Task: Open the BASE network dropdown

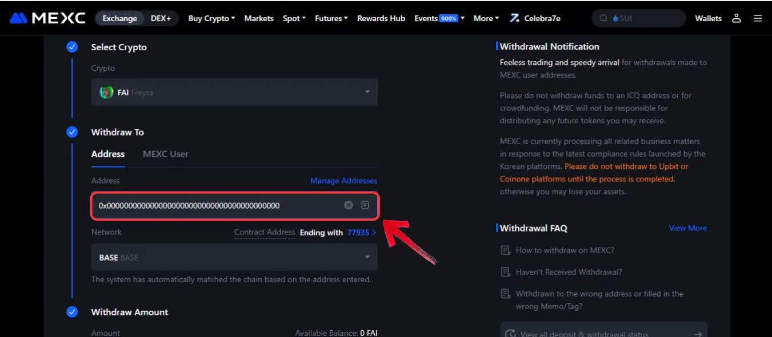Action: [x=234, y=257]
